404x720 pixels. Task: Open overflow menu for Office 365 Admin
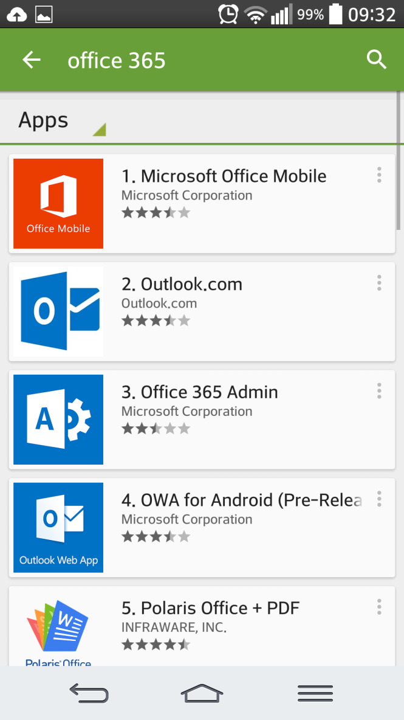coord(379,391)
